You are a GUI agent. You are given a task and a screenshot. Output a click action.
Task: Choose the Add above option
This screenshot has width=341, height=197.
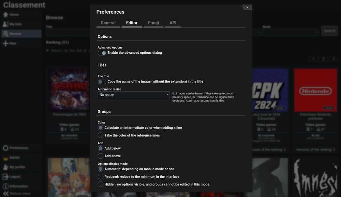(101, 156)
